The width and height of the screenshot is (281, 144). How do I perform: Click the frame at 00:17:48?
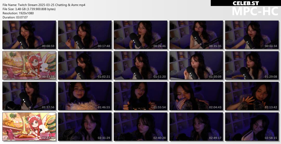(x=85, y=35)
